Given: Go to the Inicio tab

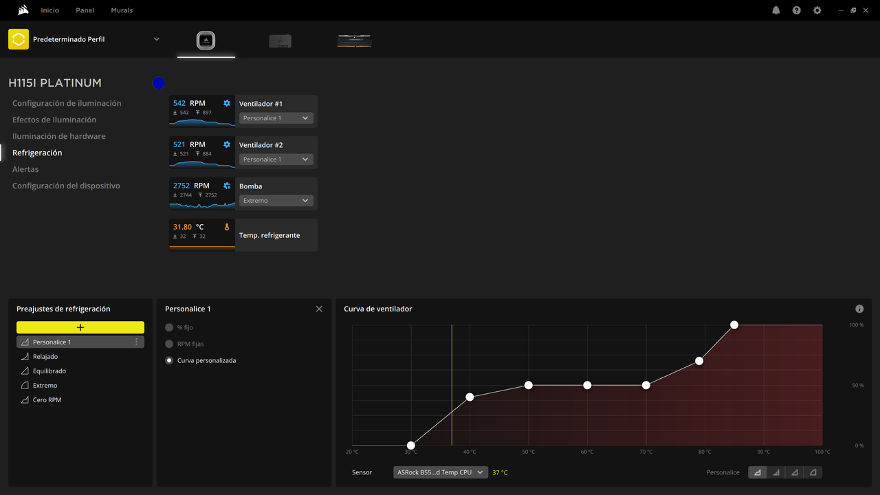Looking at the screenshot, I should coord(50,10).
